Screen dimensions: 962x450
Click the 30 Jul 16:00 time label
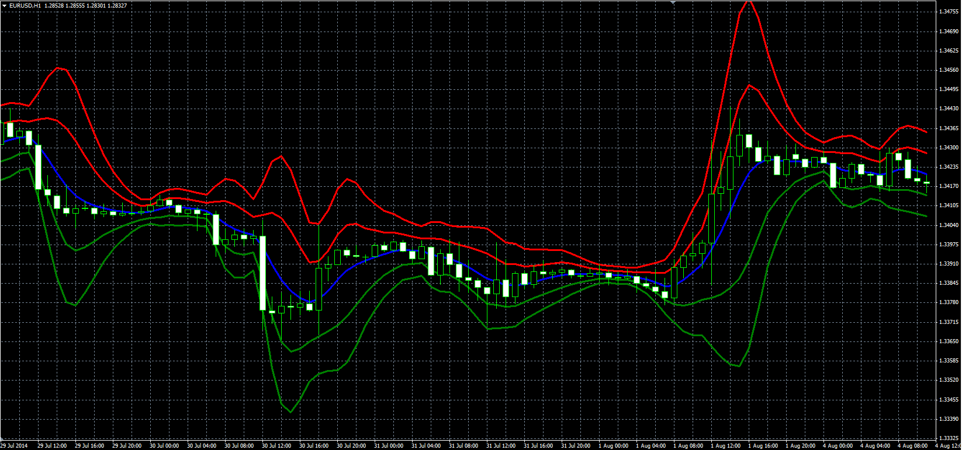tap(314, 446)
